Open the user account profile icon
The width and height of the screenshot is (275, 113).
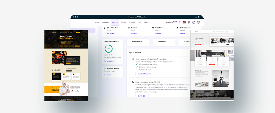[198, 22]
